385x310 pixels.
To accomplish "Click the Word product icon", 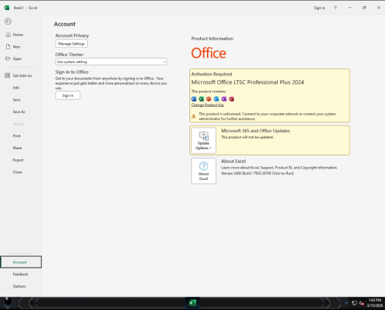I will tap(194, 99).
